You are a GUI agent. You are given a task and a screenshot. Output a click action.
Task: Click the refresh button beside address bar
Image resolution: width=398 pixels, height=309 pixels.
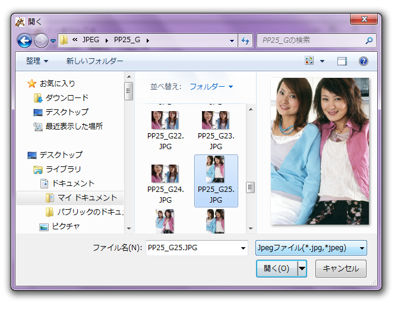[x=245, y=40]
